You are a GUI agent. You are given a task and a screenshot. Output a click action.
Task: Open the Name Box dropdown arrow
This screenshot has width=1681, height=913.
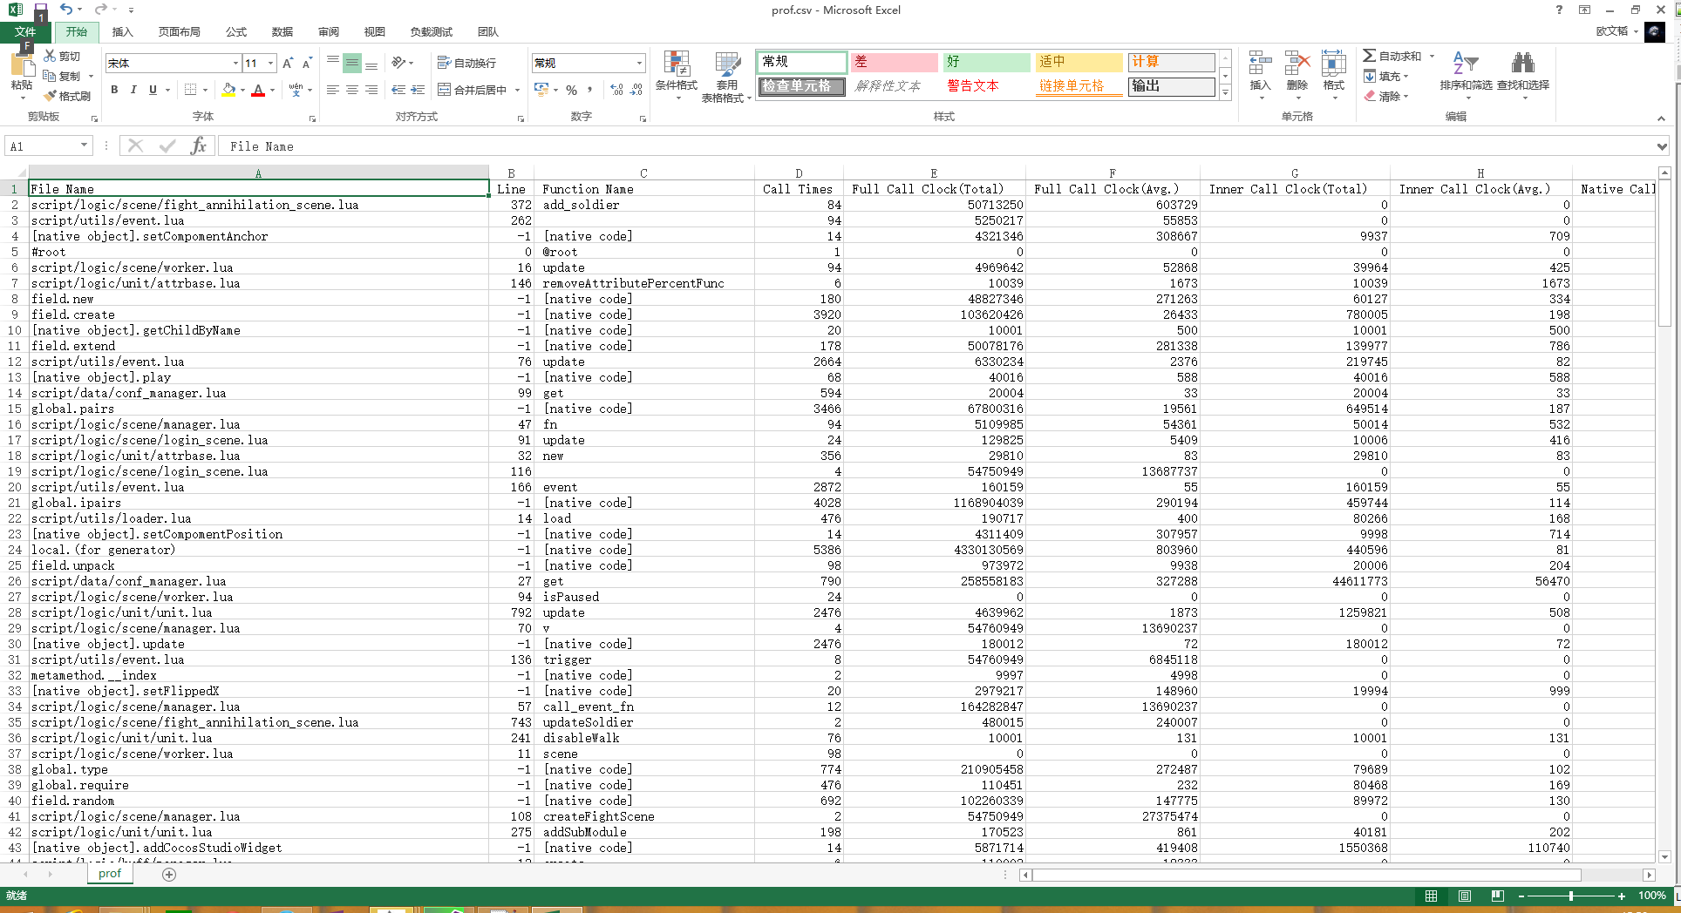pyautogui.click(x=84, y=145)
